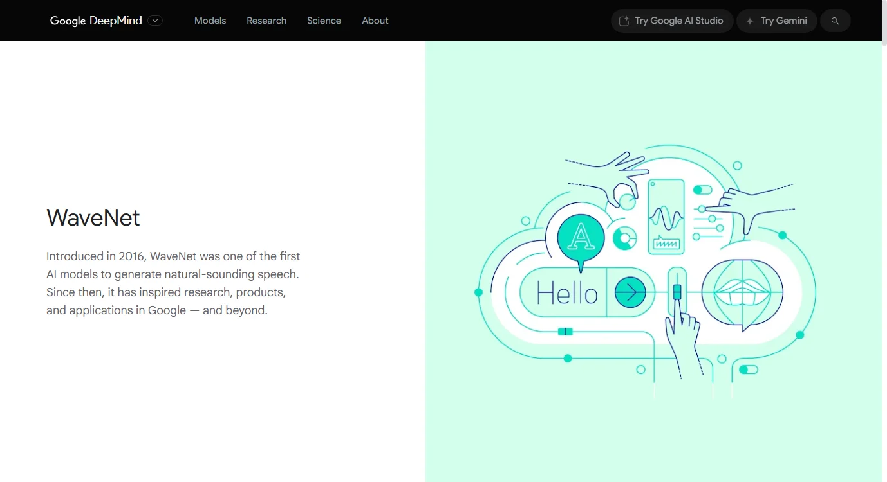
Task: Go to the Google DeepMind home logo
Action: pos(96,21)
